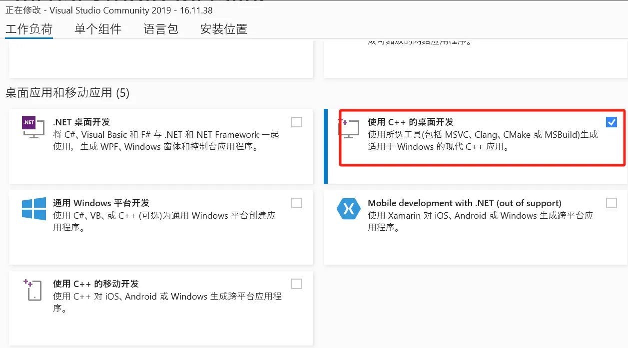Click the 使用 C++ 的桌面开发 title
The height and width of the screenshot is (348, 628).
(411, 122)
